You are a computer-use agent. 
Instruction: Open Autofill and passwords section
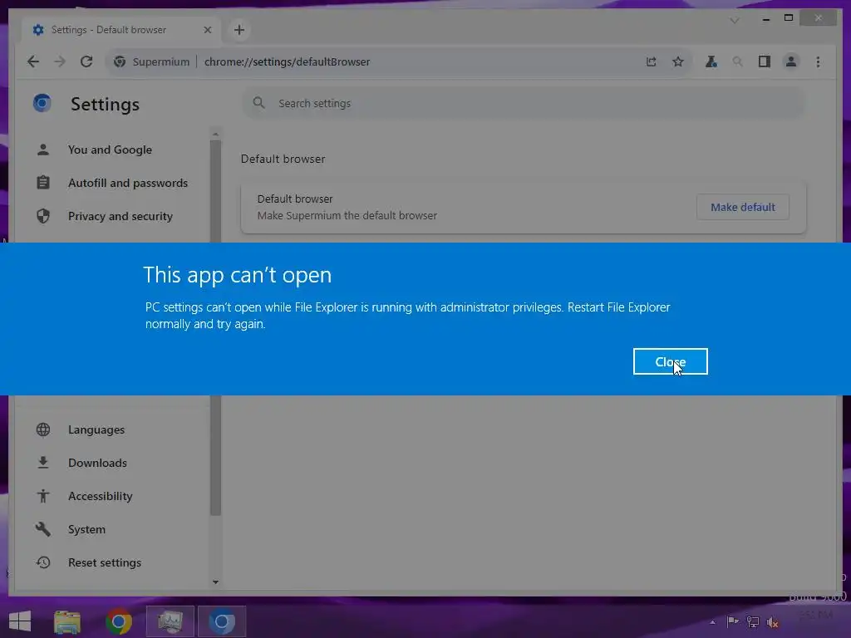click(128, 183)
